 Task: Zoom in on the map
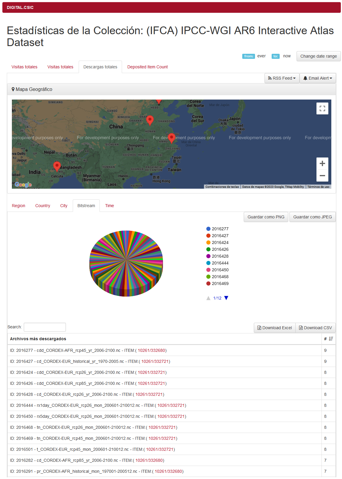click(x=322, y=163)
